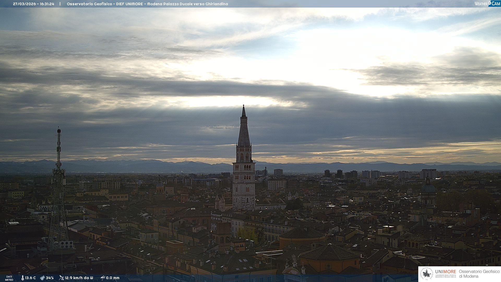Viewport: 501px width, 282px height.
Task: Click the 34% humidity value
Action: 50,278
